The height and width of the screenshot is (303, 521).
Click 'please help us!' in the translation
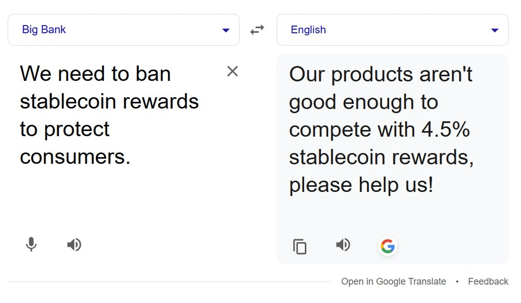pyautogui.click(x=361, y=185)
